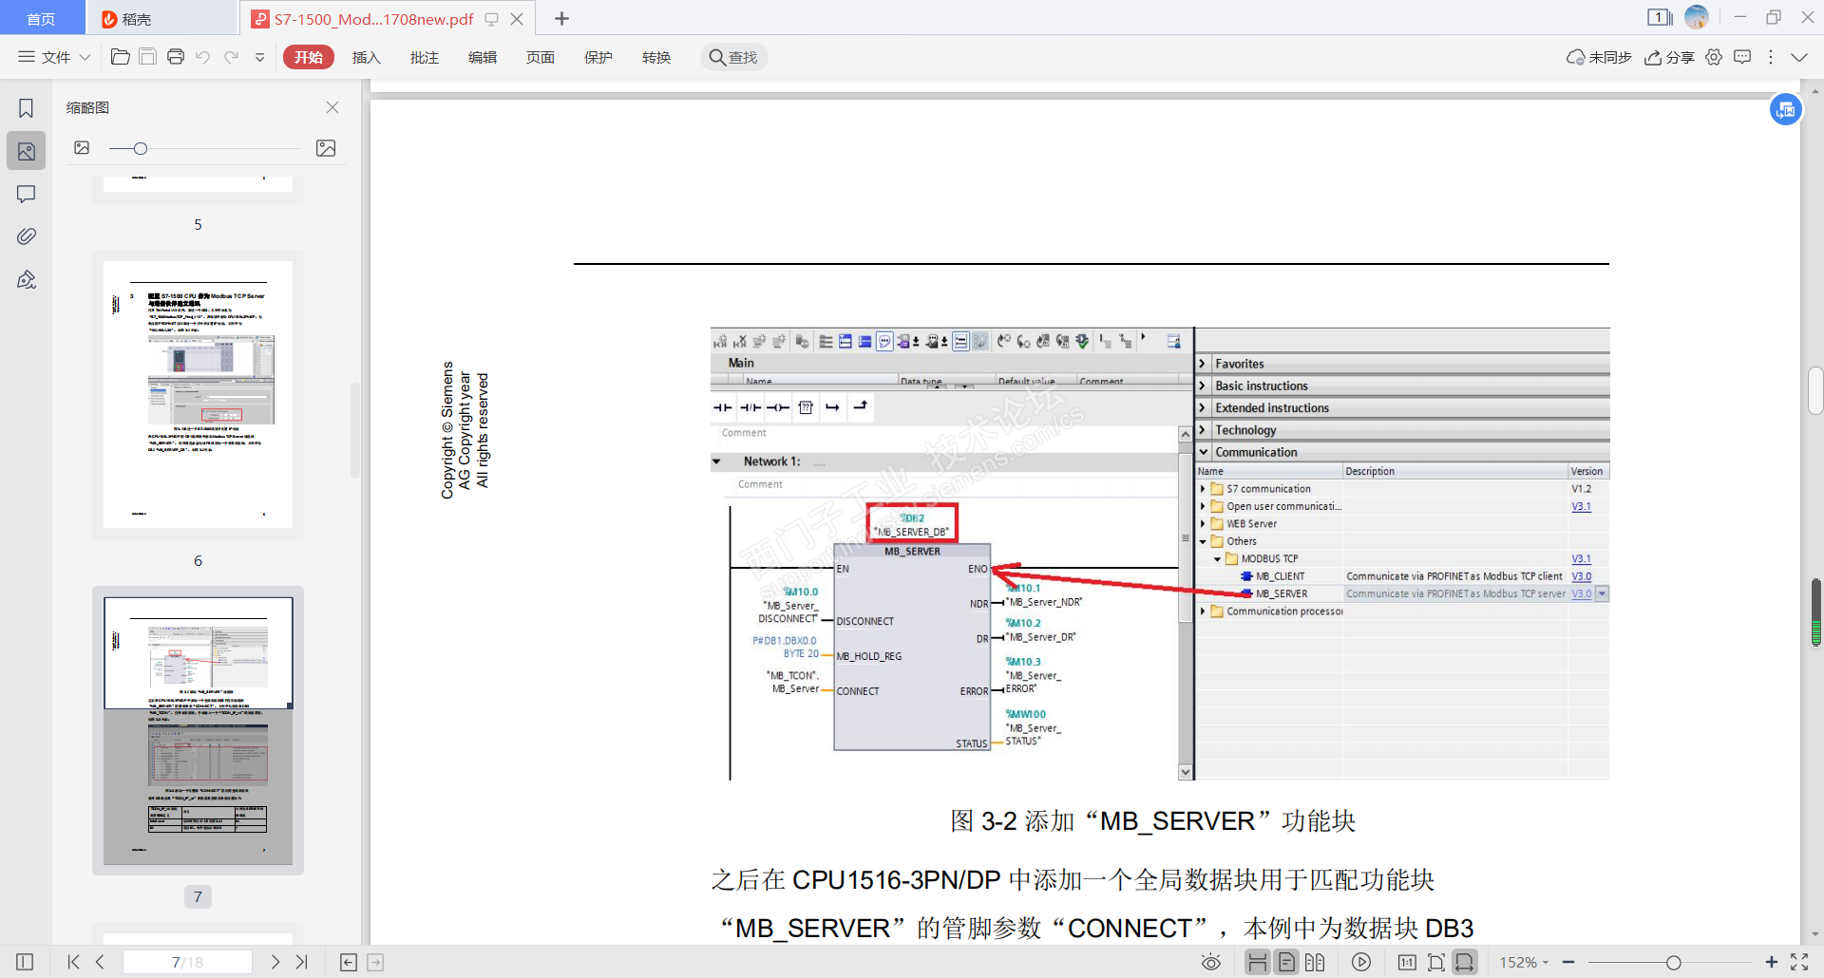Redo the last action
The width and height of the screenshot is (1824, 978).
[232, 57]
